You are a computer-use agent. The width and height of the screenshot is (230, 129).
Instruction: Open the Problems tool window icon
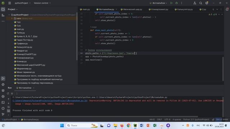[3, 108]
